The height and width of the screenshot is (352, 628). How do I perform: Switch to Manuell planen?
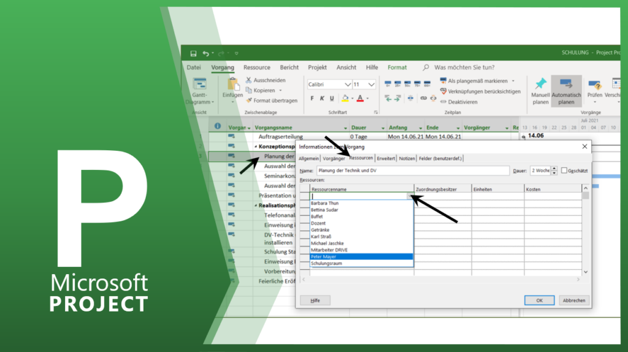(x=540, y=91)
